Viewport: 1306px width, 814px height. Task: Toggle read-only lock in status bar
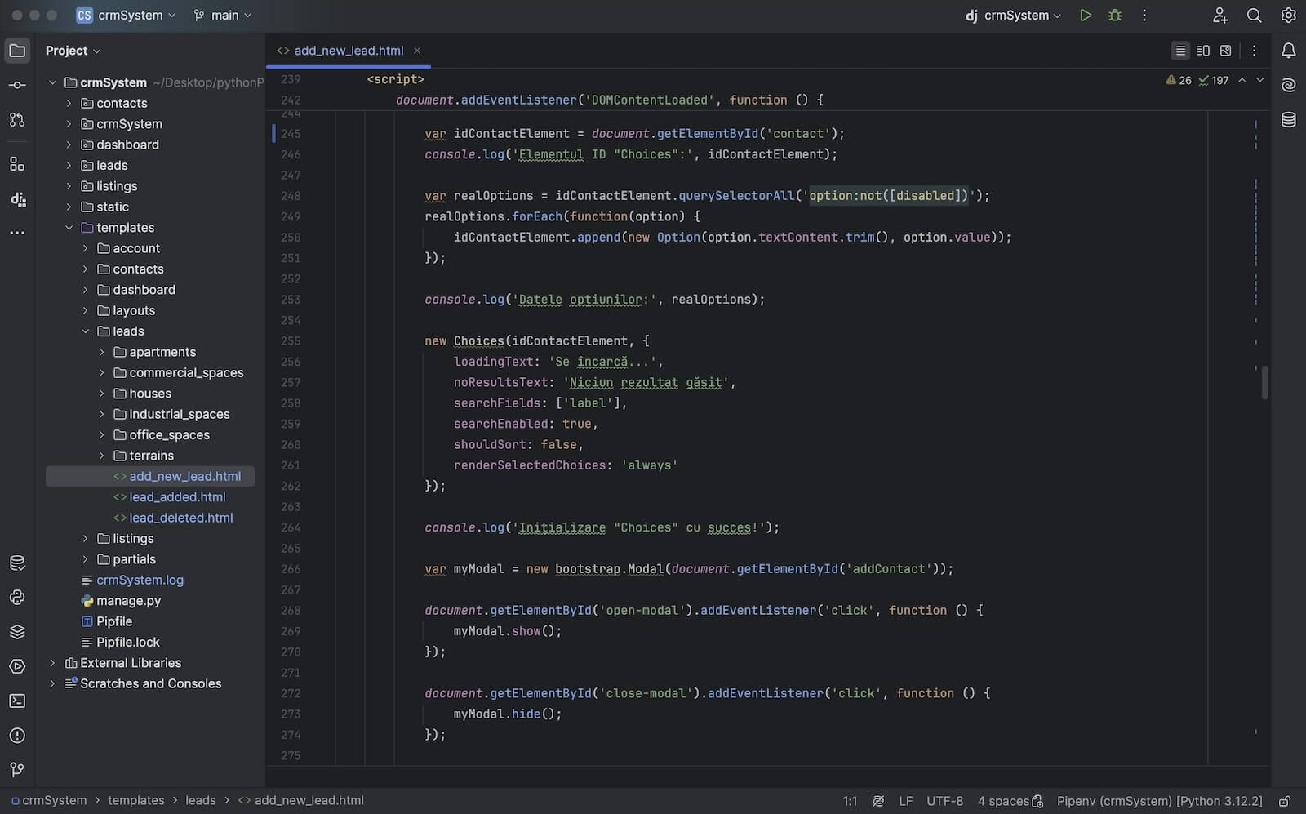[x=1284, y=801]
